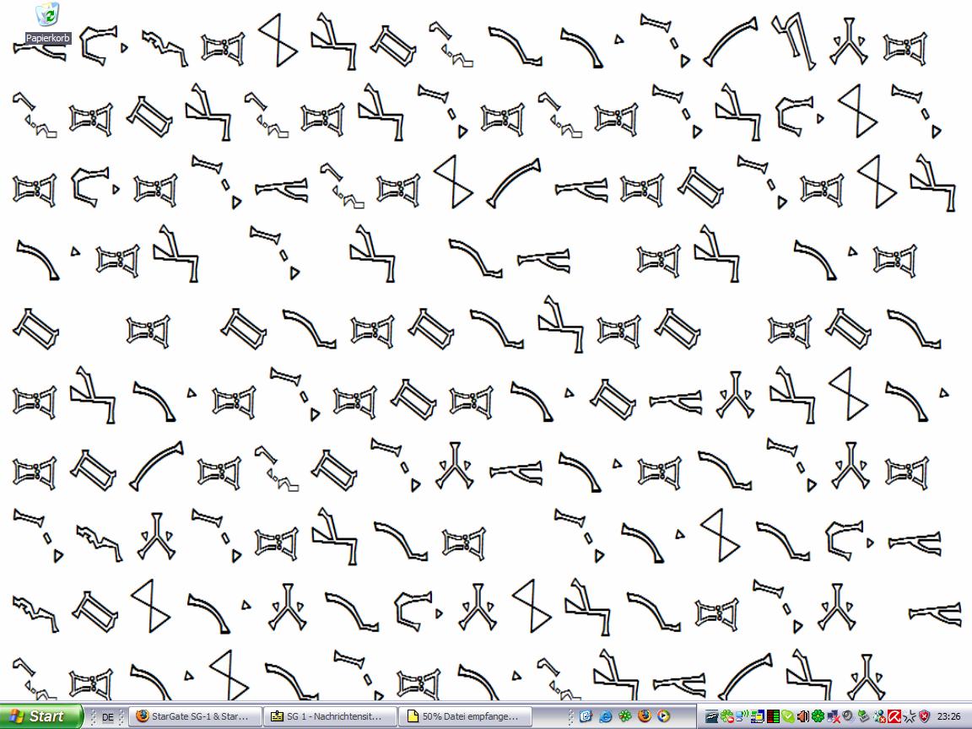This screenshot has height=729, width=972.
Task: Click the wireless network signal tray icon
Action: click(742, 716)
